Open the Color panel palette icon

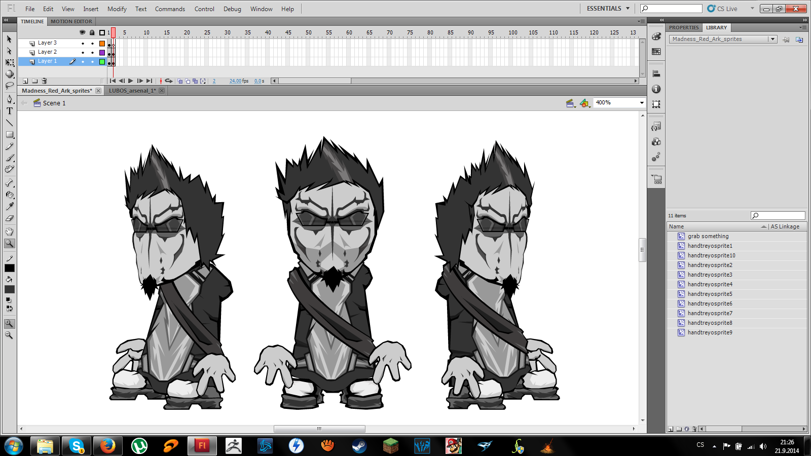point(656,36)
